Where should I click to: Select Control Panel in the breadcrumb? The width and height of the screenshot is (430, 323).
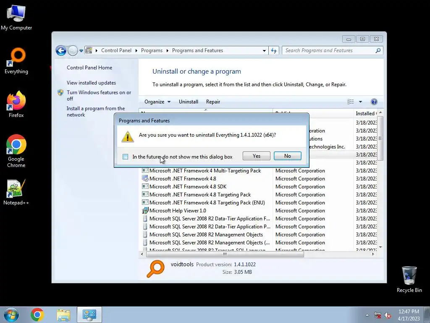tap(116, 50)
